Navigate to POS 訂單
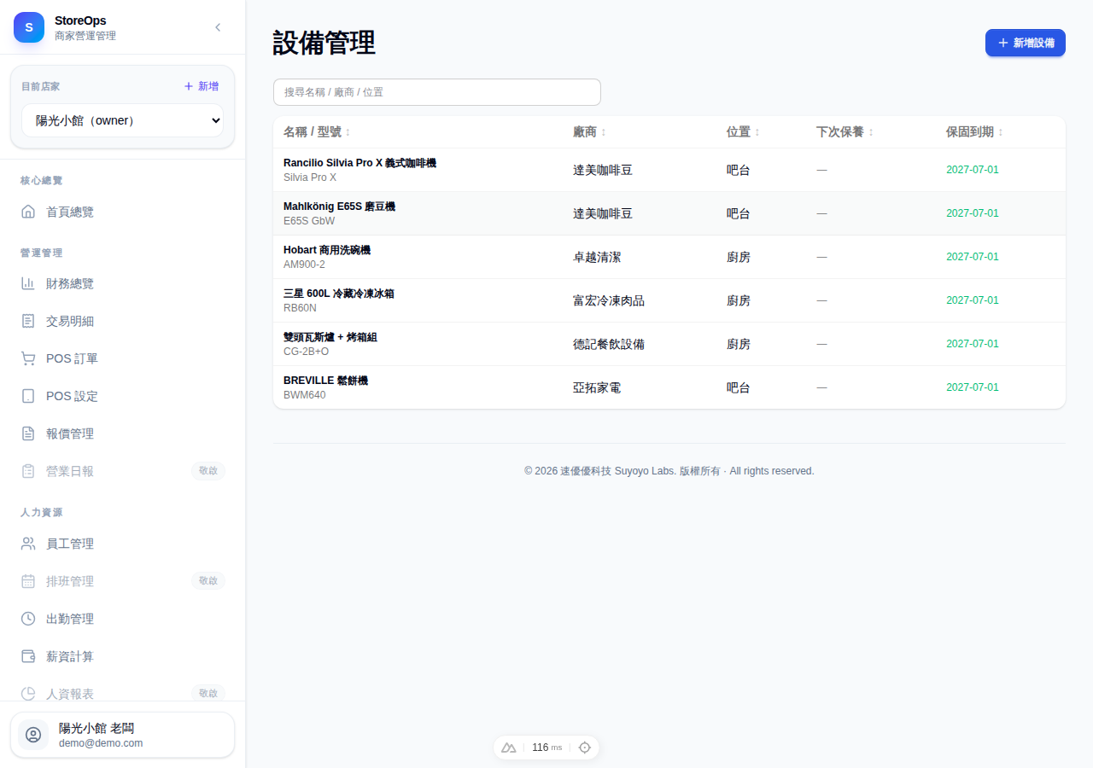Image resolution: width=1093 pixels, height=768 pixels. click(123, 358)
